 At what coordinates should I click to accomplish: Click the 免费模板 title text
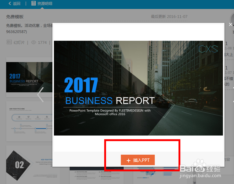tap(15, 17)
